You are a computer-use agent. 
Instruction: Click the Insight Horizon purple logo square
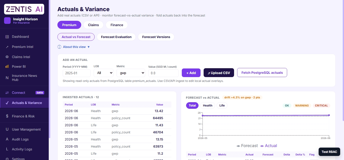[x=7, y=21]
